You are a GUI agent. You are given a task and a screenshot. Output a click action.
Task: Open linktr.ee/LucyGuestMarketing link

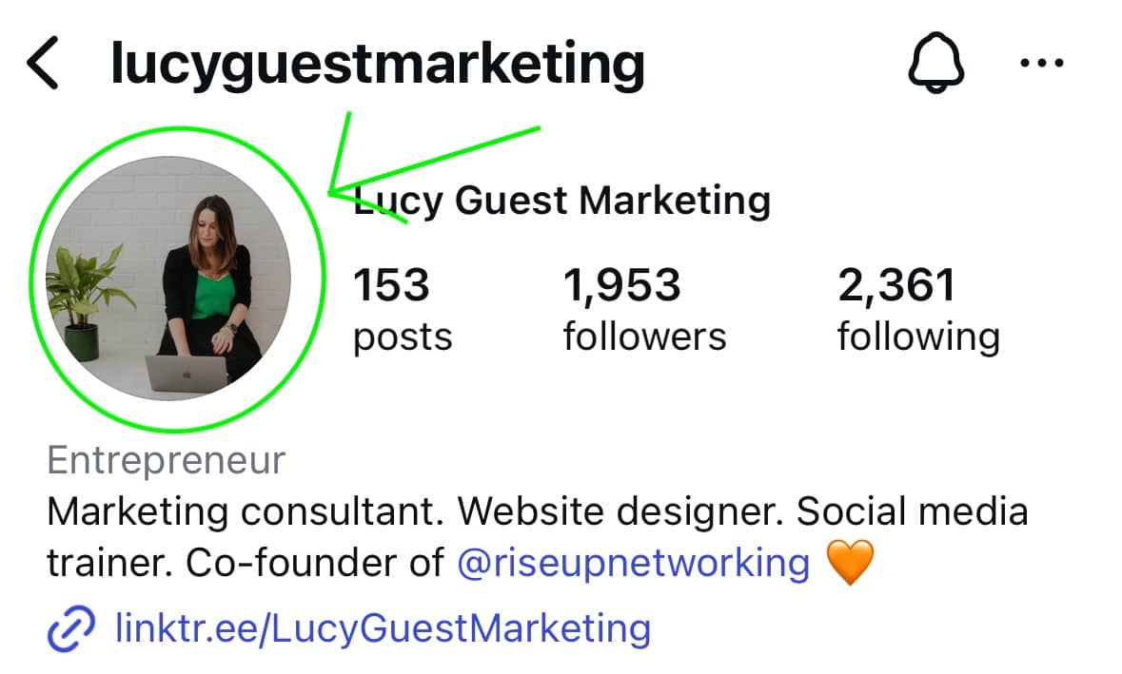click(383, 629)
